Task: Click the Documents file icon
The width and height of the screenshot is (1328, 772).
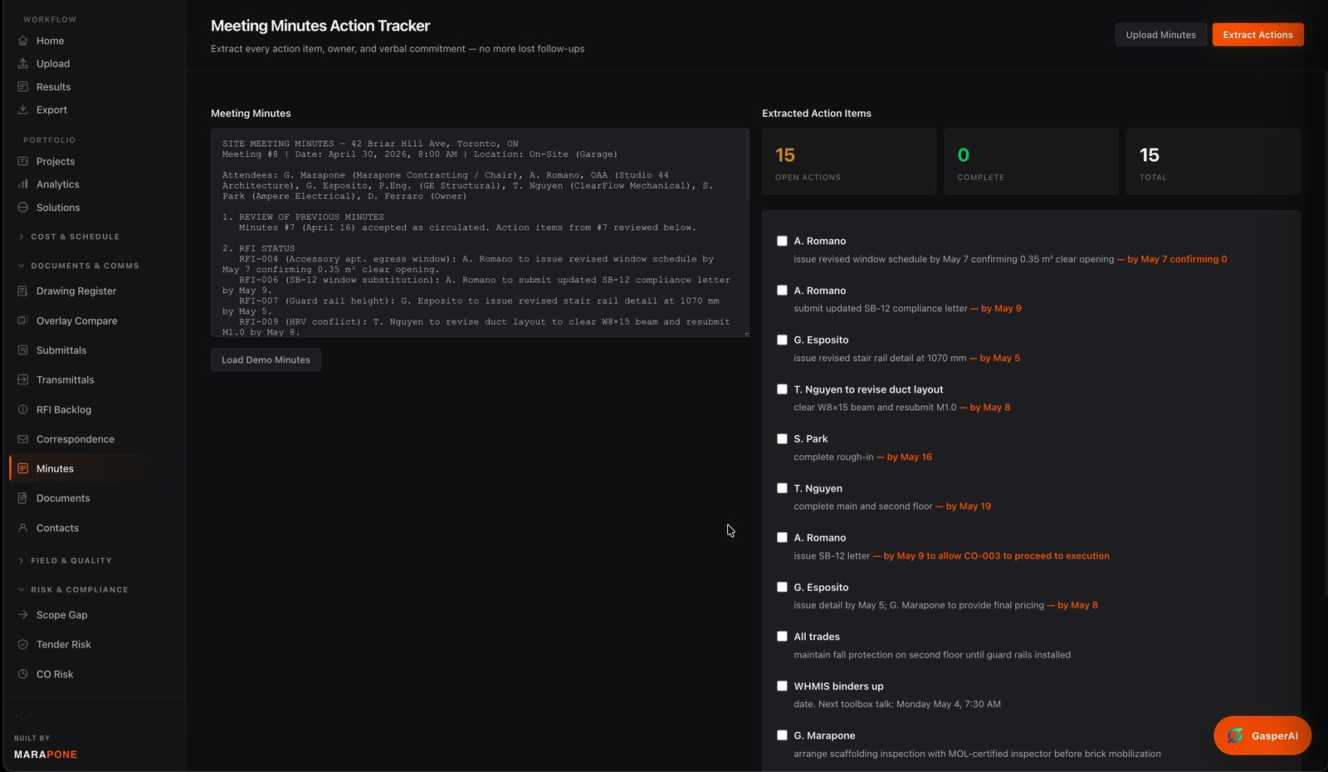Action: click(23, 498)
